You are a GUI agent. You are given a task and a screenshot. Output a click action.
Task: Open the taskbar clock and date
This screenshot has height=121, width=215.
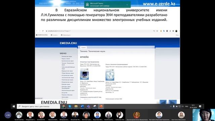pyautogui.click(x=193, y=107)
